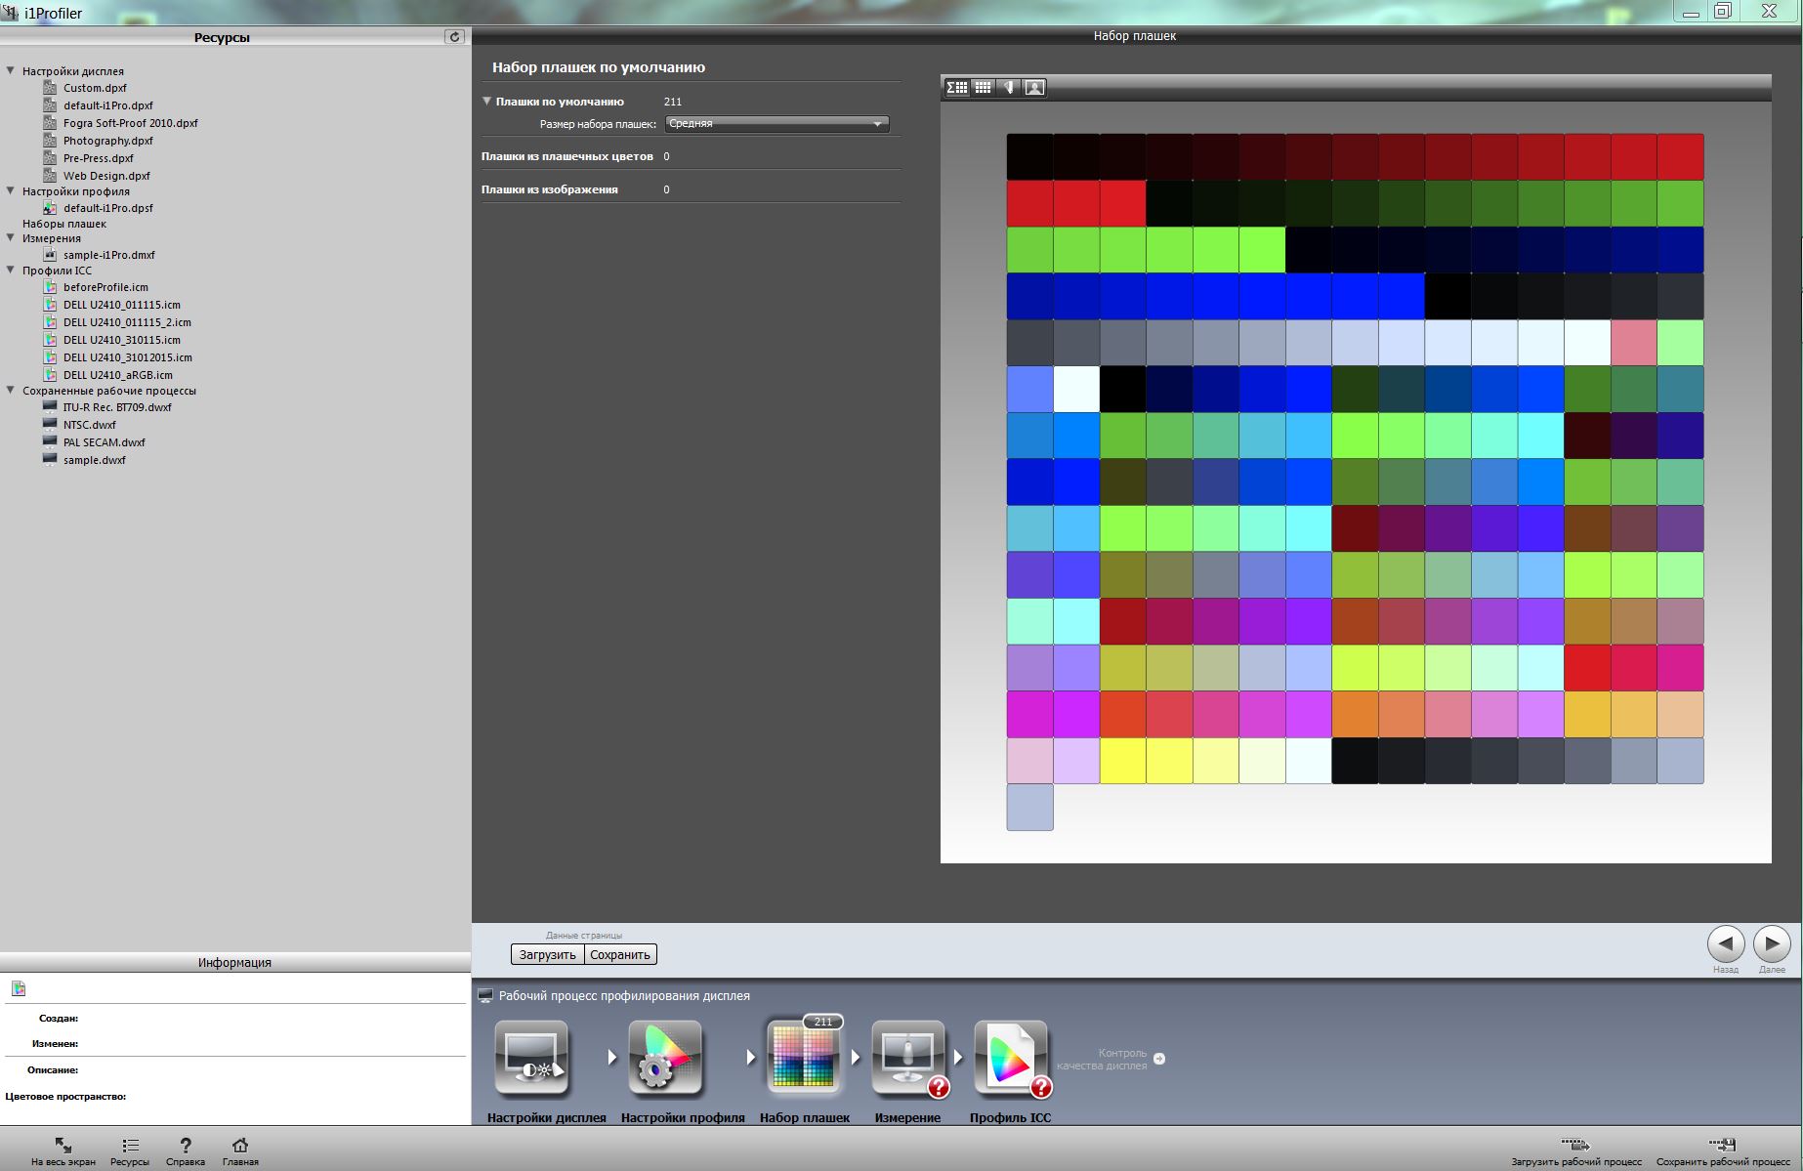This screenshot has width=1803, height=1171.
Task: Switch to the all-patches sigma grid view
Action: (957, 88)
